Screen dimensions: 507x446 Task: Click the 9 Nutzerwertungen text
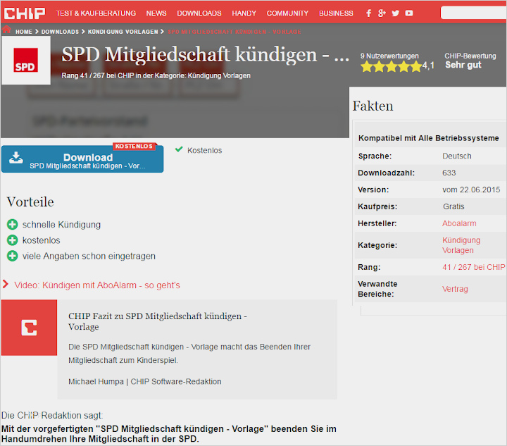click(x=389, y=56)
